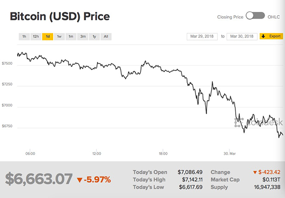Click the Bitcoin (USD) Price heading
The height and width of the screenshot is (198, 285).
pyautogui.click(x=60, y=17)
